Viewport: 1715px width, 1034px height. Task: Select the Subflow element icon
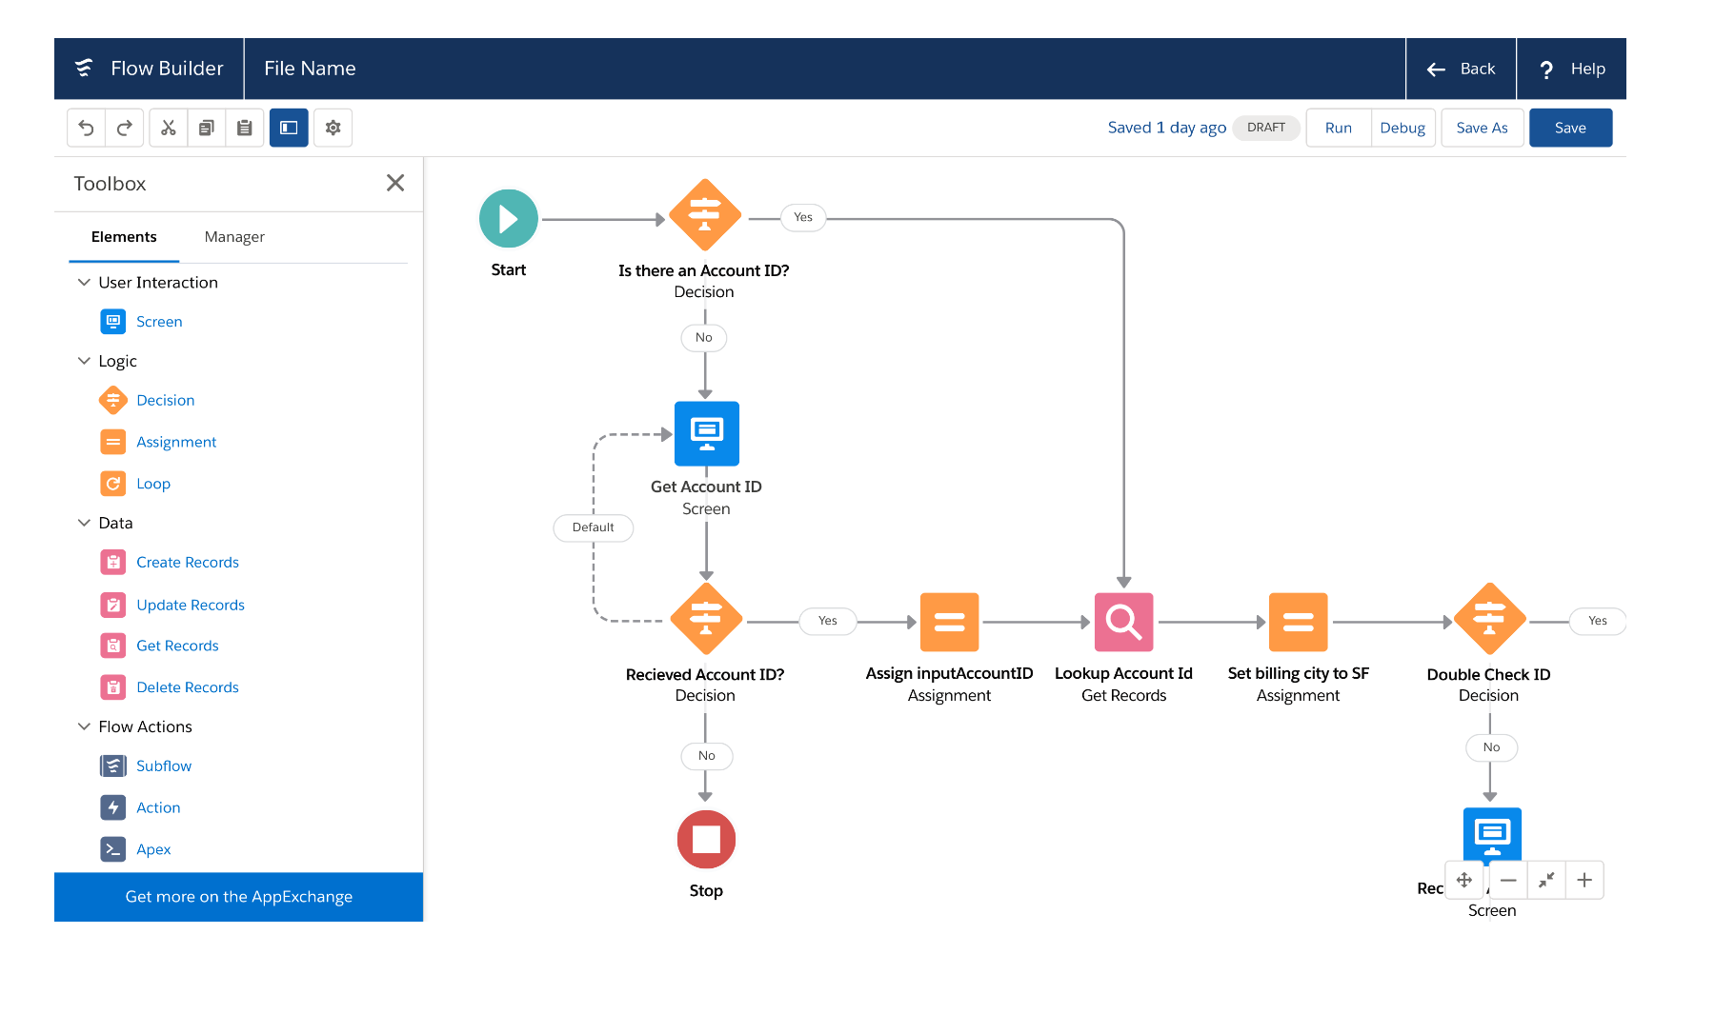(x=113, y=766)
